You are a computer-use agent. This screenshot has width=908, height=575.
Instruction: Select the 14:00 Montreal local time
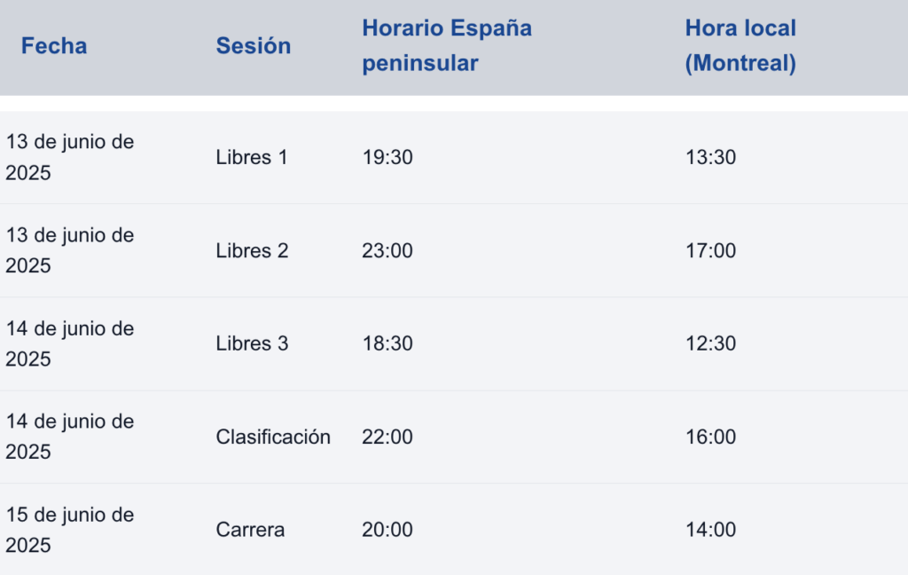pyautogui.click(x=710, y=529)
